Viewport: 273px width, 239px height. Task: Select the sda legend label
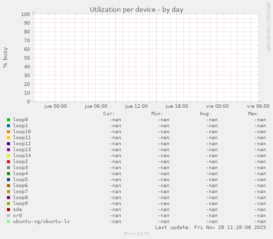tap(17, 210)
